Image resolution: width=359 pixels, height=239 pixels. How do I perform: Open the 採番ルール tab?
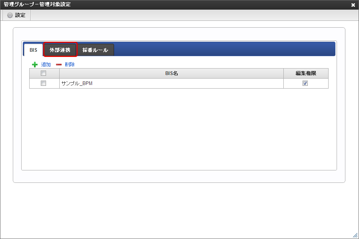click(x=95, y=50)
